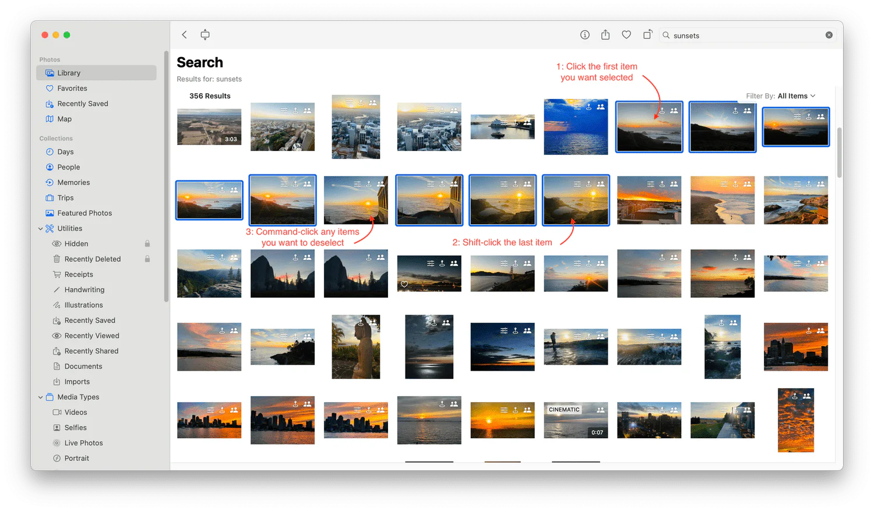Viewport: 874px width, 511px height.
Task: Select the deep blue ocean photo thumbnail
Action: pos(576,126)
